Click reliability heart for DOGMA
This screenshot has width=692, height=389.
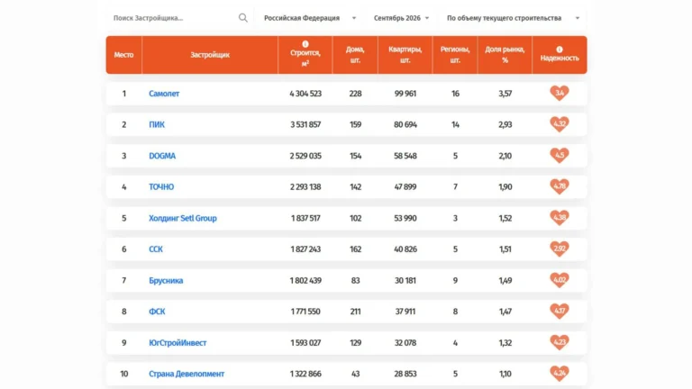tap(560, 155)
